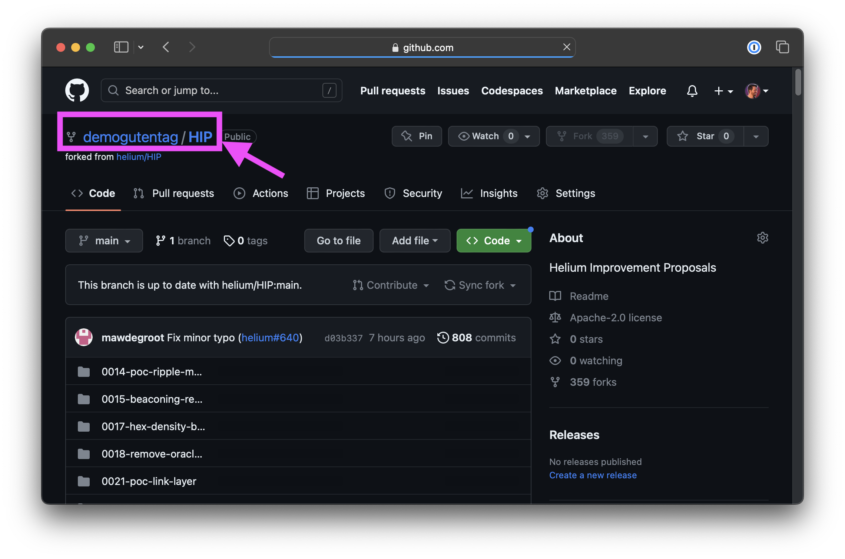Click the GitHub Octocat logo
The width and height of the screenshot is (845, 559).
pyautogui.click(x=77, y=90)
